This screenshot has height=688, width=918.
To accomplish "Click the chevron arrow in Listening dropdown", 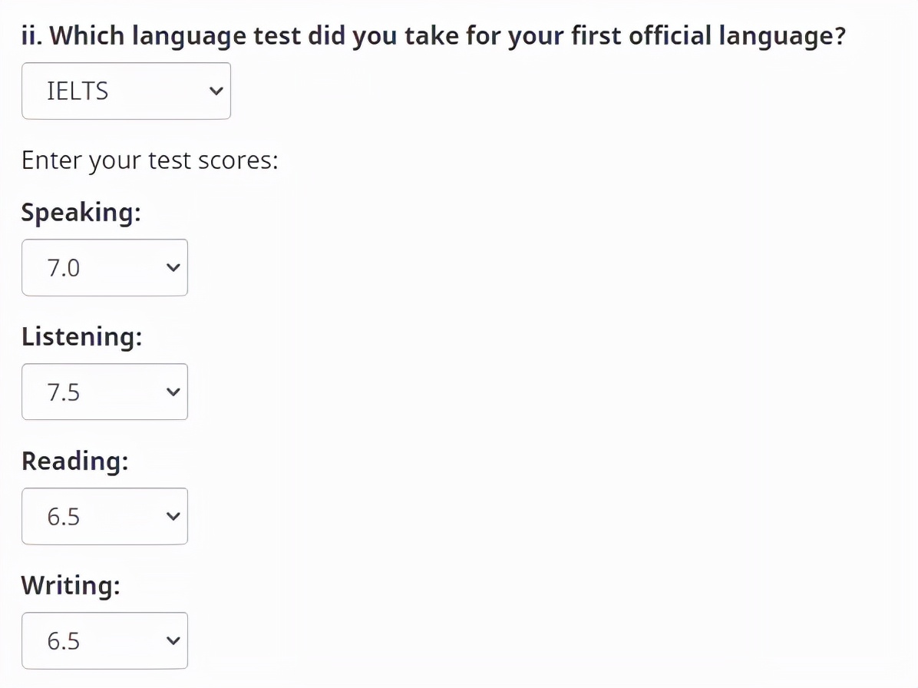I will [173, 392].
